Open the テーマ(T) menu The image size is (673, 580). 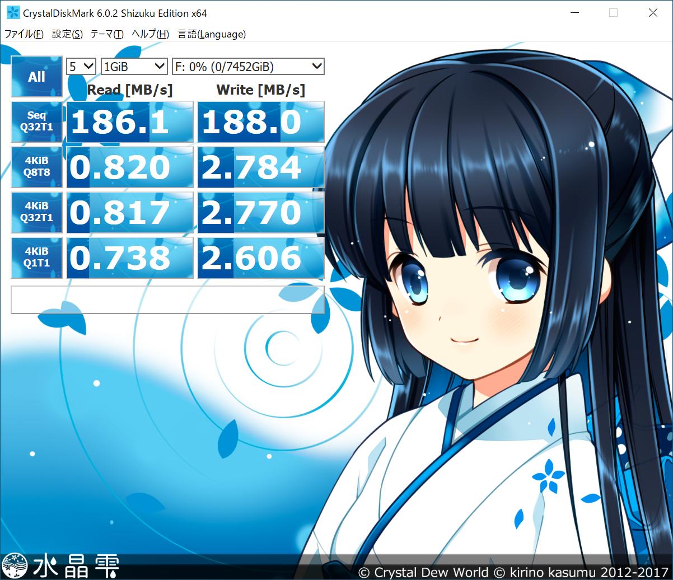[107, 34]
